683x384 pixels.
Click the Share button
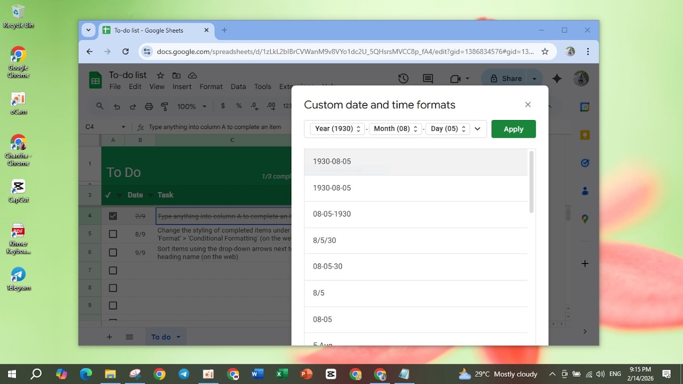point(505,78)
